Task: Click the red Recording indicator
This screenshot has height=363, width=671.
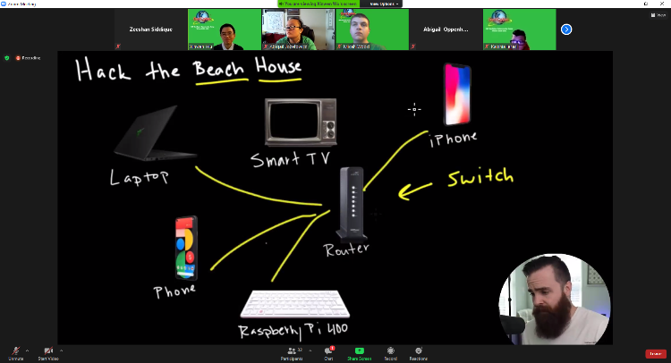Action: click(x=29, y=58)
